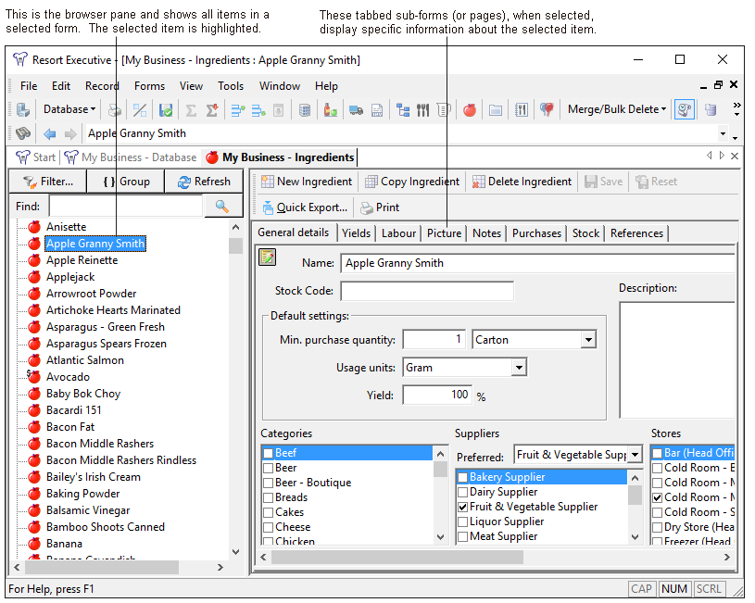Enable the Dairy Supplier checkbox

point(462,492)
